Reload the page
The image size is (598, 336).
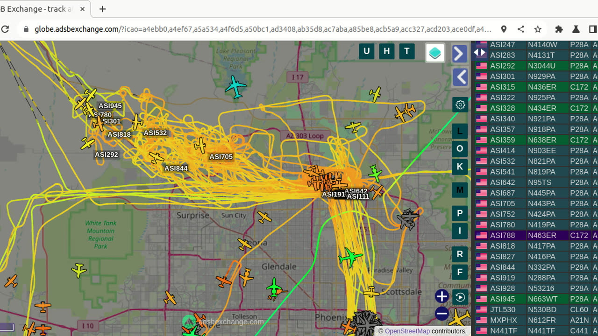coord(5,29)
